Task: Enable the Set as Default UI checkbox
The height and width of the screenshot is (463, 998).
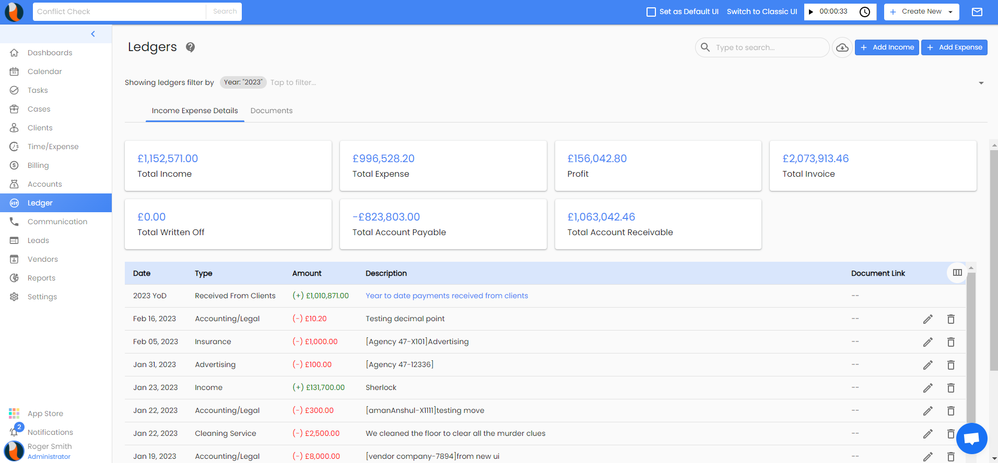Action: click(651, 12)
